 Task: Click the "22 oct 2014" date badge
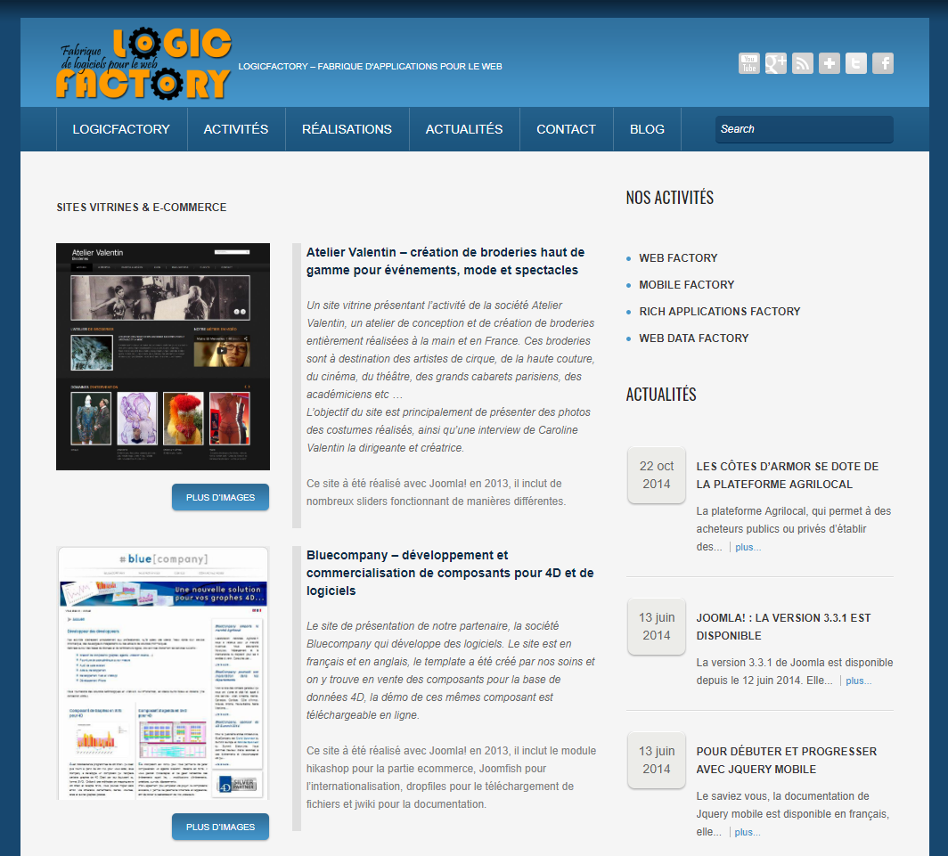pyautogui.click(x=657, y=475)
